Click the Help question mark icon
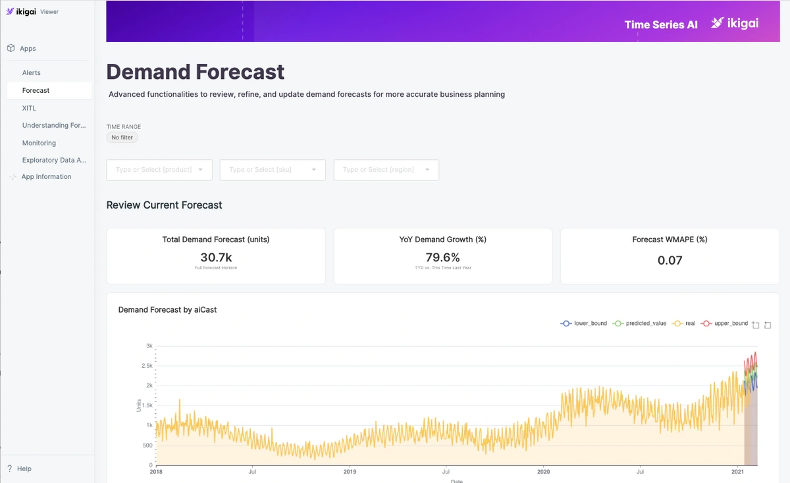Image resolution: width=790 pixels, height=483 pixels. [10, 469]
